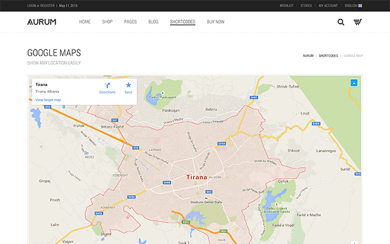This screenshot has width=390, height=244.
Task: Click the Shkozë label on map
Action: click(x=294, y=151)
